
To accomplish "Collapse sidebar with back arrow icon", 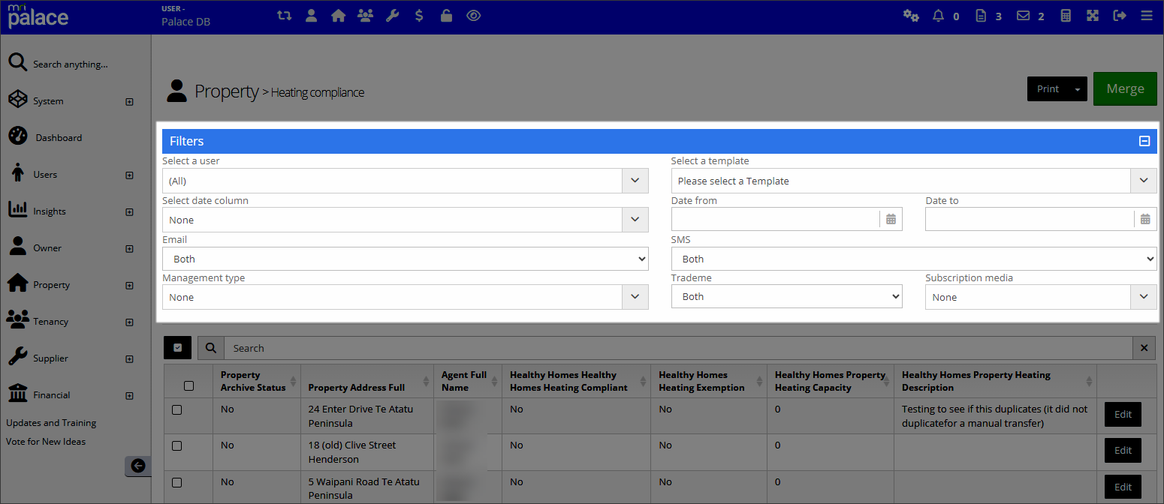I will coord(137,466).
